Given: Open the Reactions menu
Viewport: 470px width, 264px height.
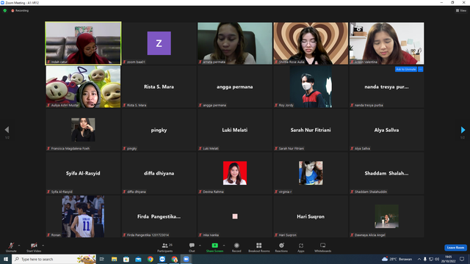Looking at the screenshot, I should tap(281, 247).
